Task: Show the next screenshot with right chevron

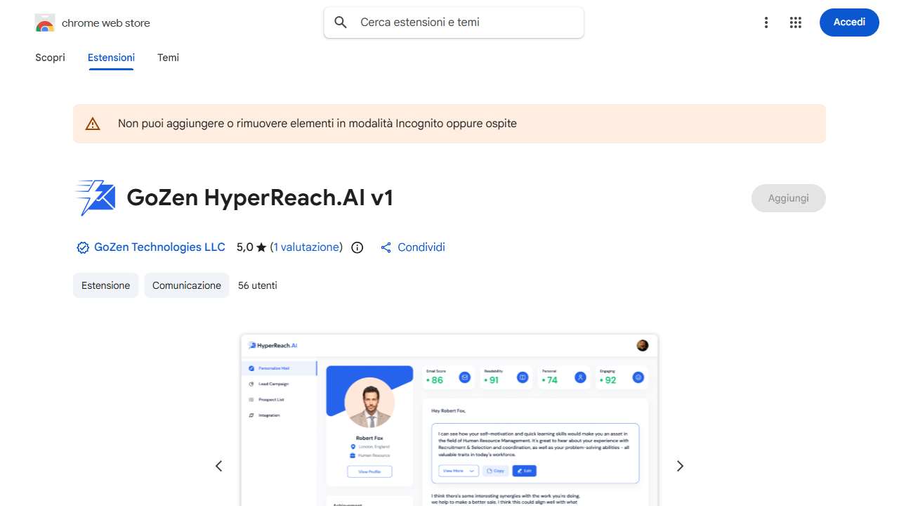Action: 680,466
